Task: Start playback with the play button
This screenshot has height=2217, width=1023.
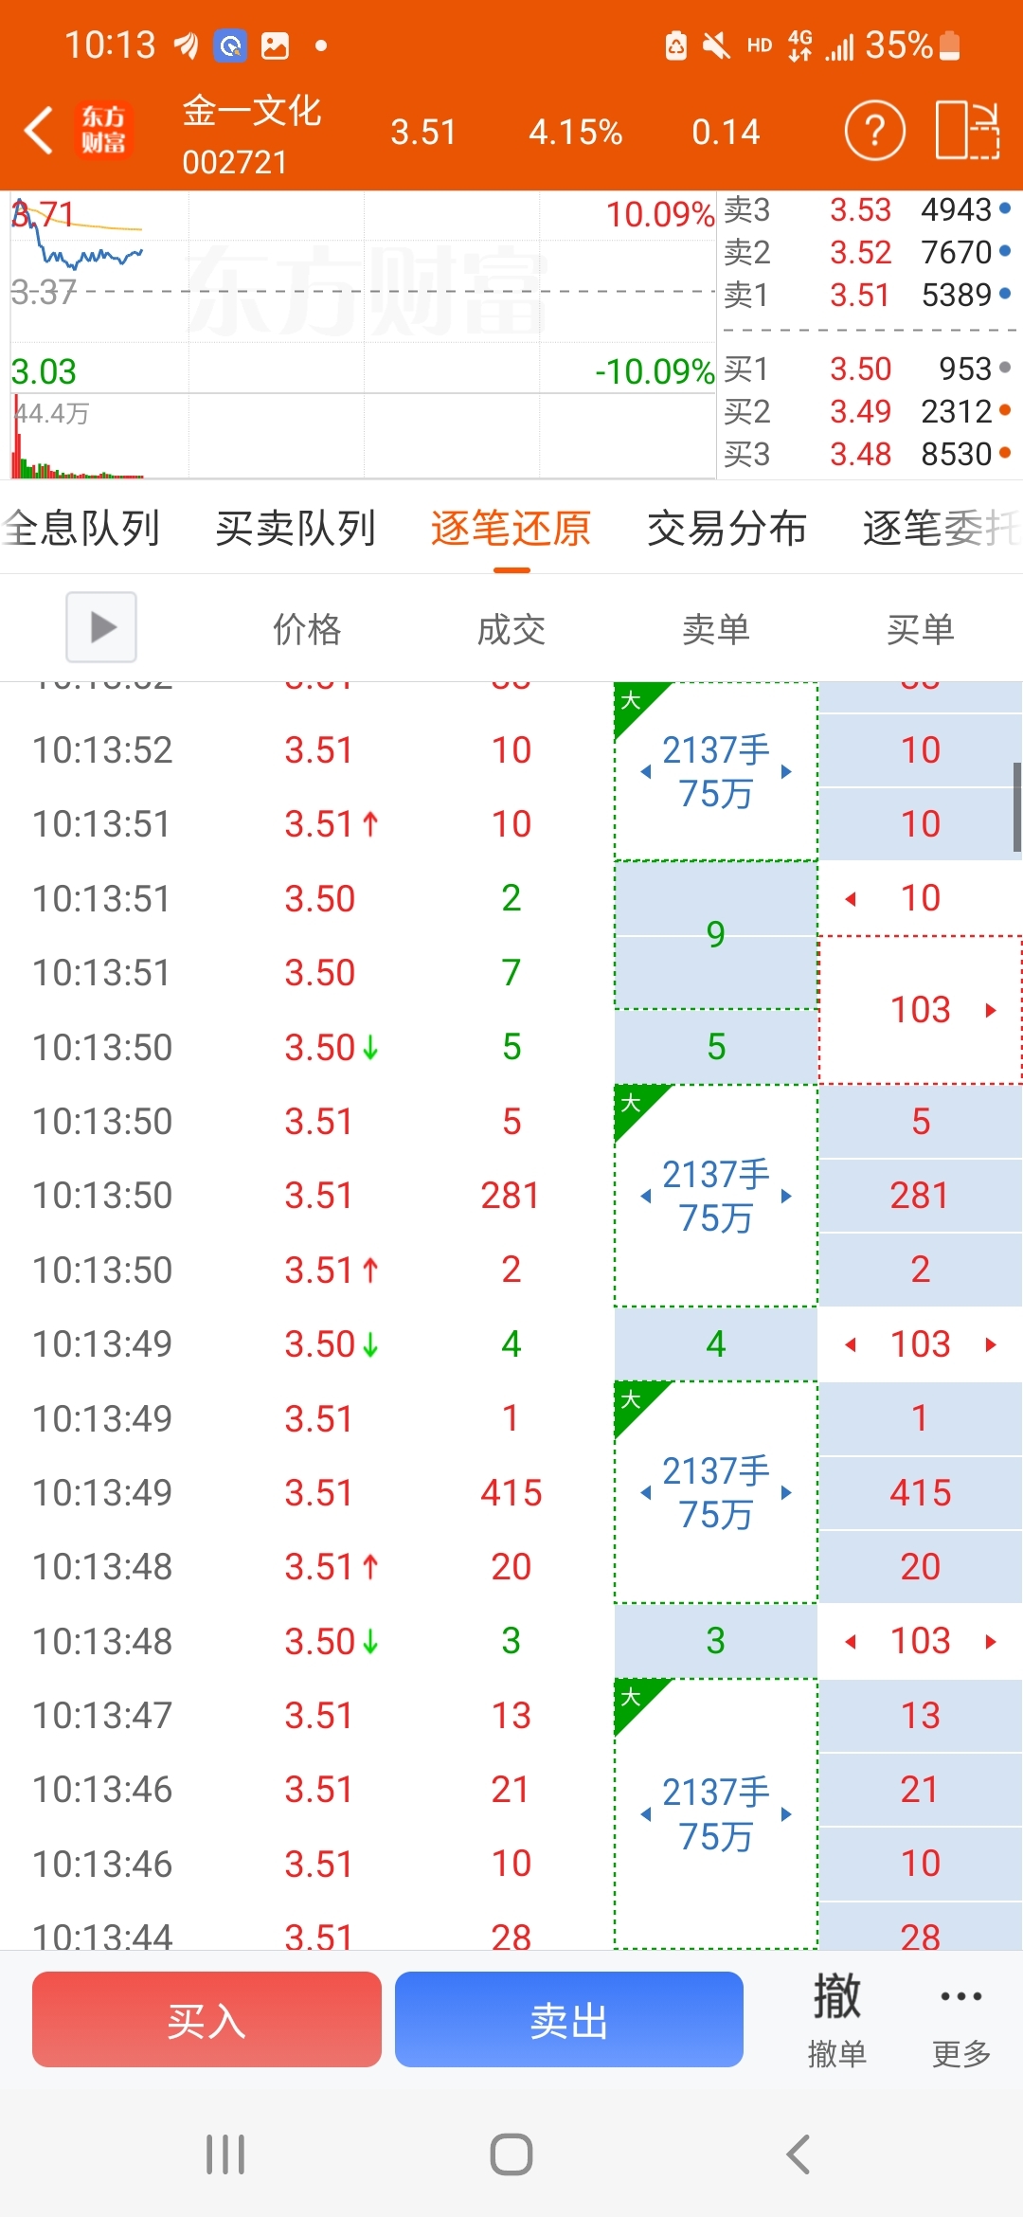Action: (101, 627)
